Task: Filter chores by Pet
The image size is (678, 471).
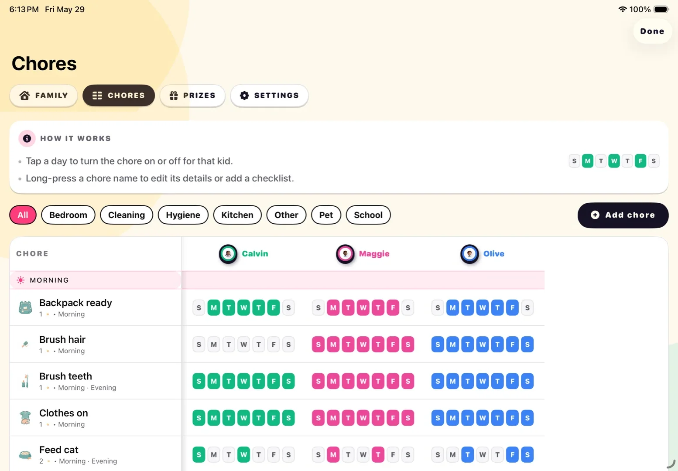Action: [326, 215]
